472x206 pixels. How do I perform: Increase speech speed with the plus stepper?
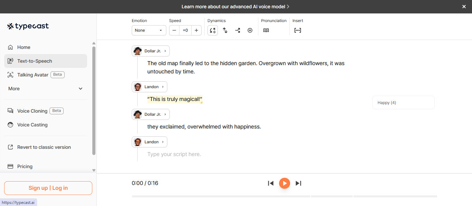tap(196, 30)
